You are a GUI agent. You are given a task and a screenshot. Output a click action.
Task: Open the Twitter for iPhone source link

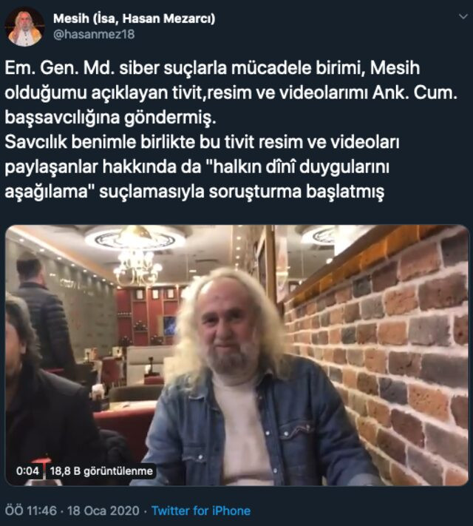[x=201, y=510]
